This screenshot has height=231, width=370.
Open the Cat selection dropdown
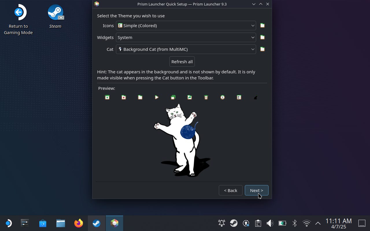tap(186, 49)
